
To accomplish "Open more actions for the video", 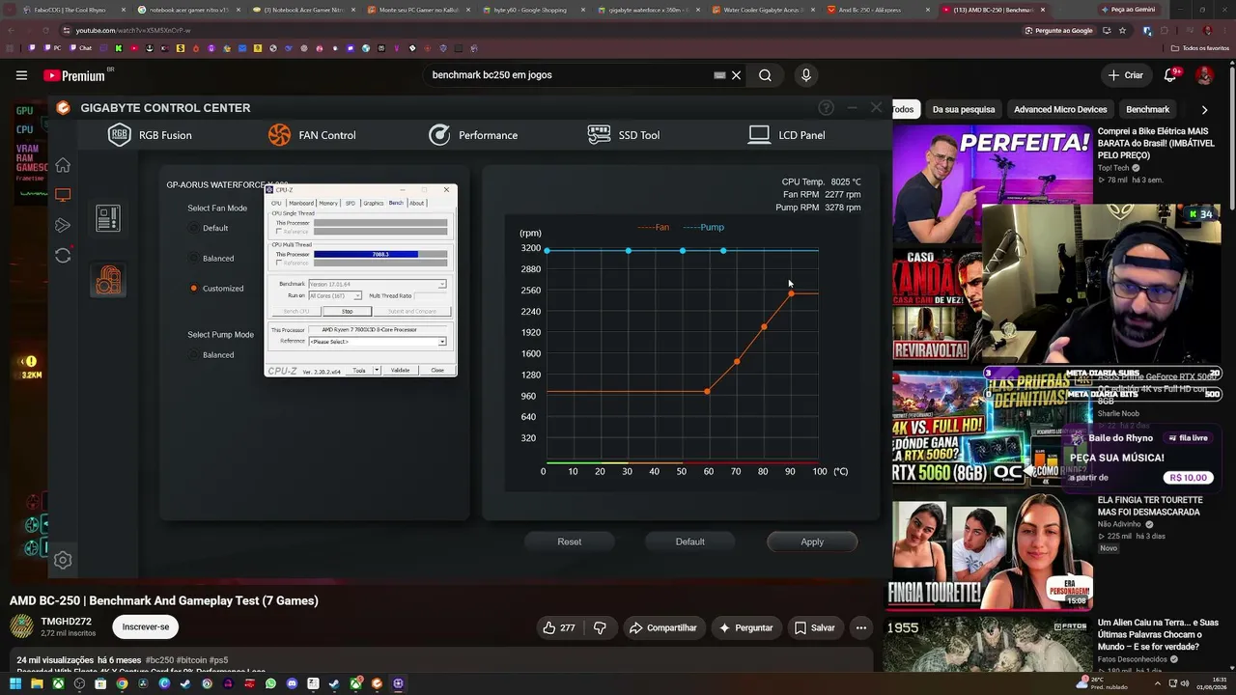I will tap(861, 627).
